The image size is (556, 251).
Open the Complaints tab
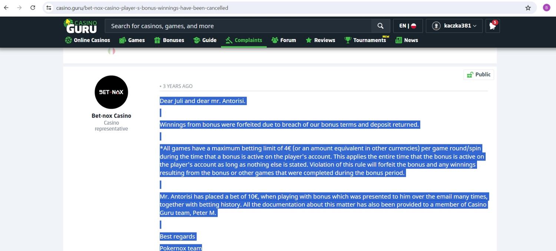pos(244,40)
